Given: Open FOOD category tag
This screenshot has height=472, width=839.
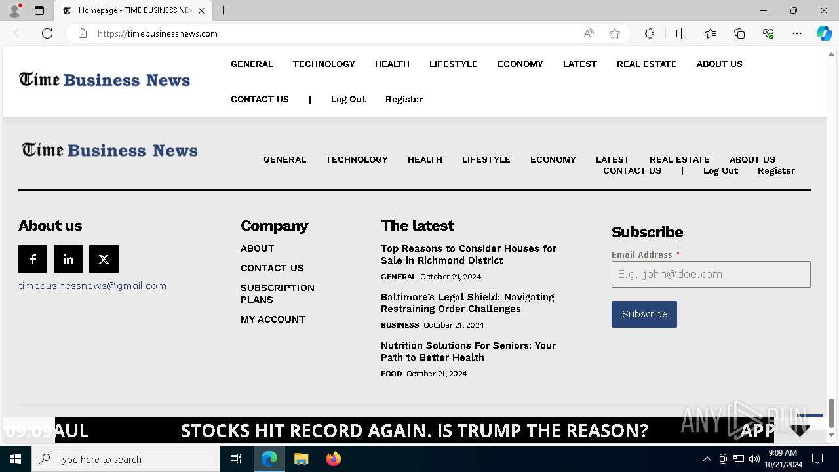Looking at the screenshot, I should [391, 374].
